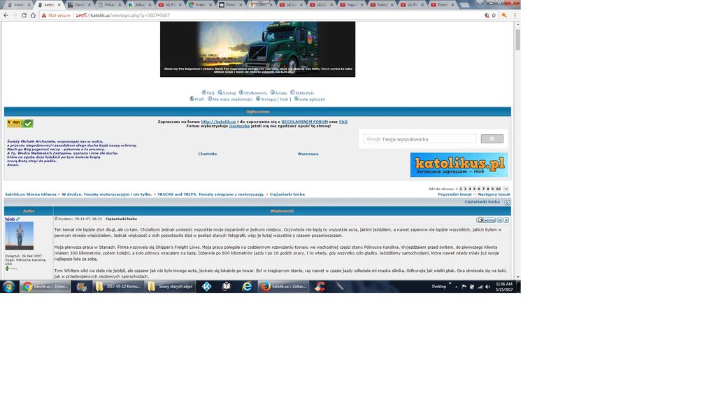The image size is (716, 402).
Task: Switch to the Firefox katolik.us taskbar window
Action: click(283, 287)
